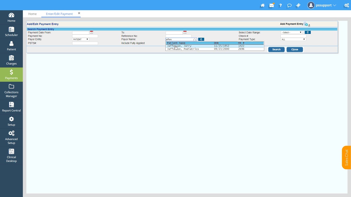Open the gears settings icon top right
This screenshot has height=197, width=351.
(347, 5)
